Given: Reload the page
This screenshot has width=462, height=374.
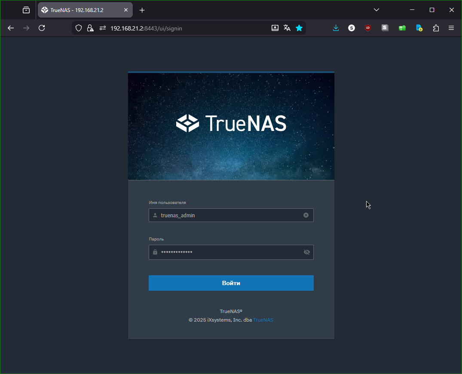Looking at the screenshot, I should pos(42,28).
